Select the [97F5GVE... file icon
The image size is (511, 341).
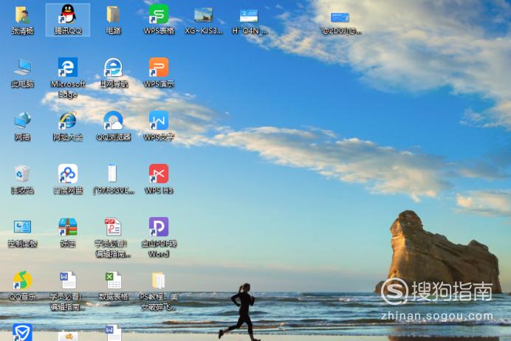(x=112, y=173)
